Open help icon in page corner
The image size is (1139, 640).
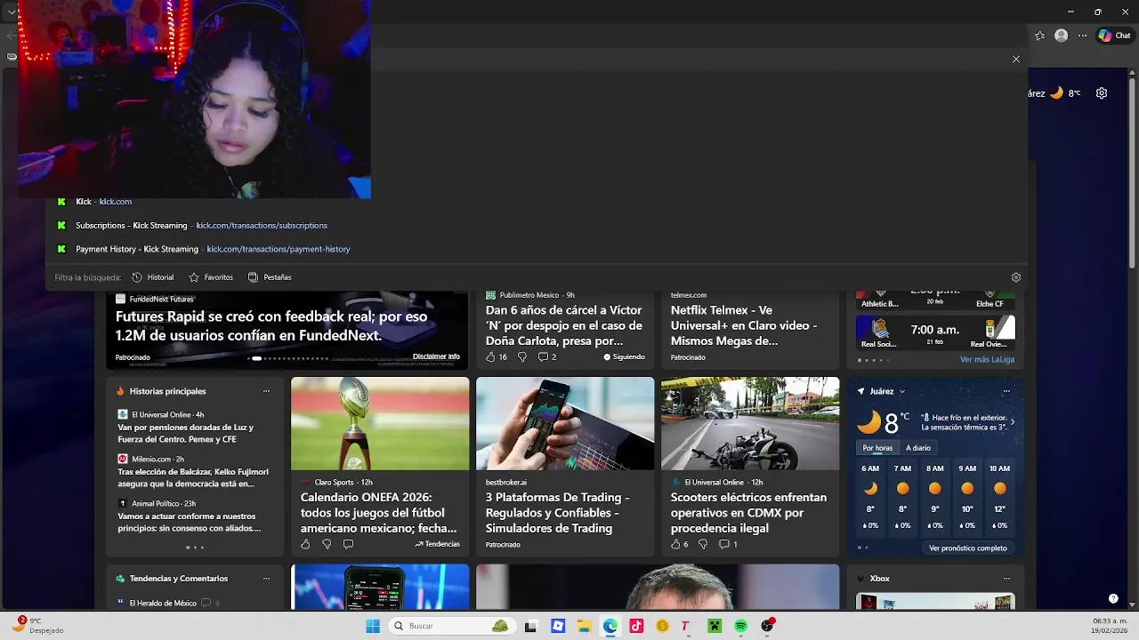coord(1113,599)
